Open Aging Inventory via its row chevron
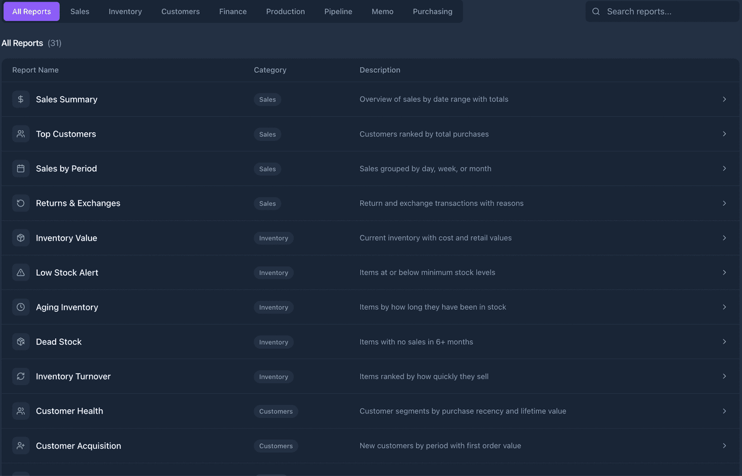Viewport: 742px width, 476px height. (x=724, y=307)
